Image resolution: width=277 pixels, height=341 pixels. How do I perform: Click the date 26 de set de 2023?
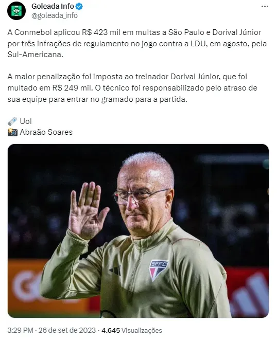click(67, 330)
